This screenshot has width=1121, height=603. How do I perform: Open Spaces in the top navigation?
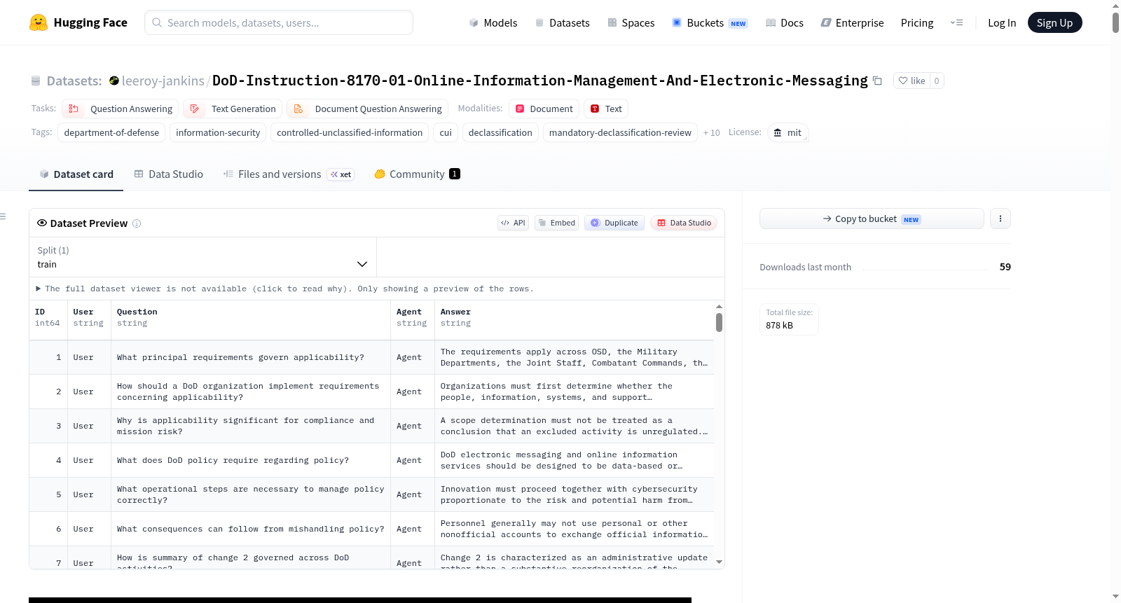point(631,22)
